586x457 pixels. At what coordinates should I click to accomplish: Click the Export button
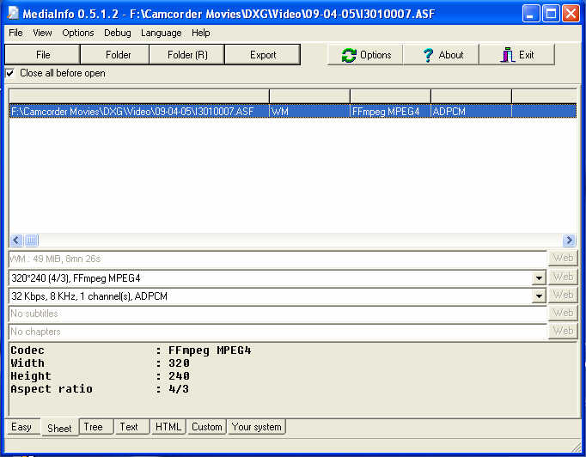(x=263, y=55)
